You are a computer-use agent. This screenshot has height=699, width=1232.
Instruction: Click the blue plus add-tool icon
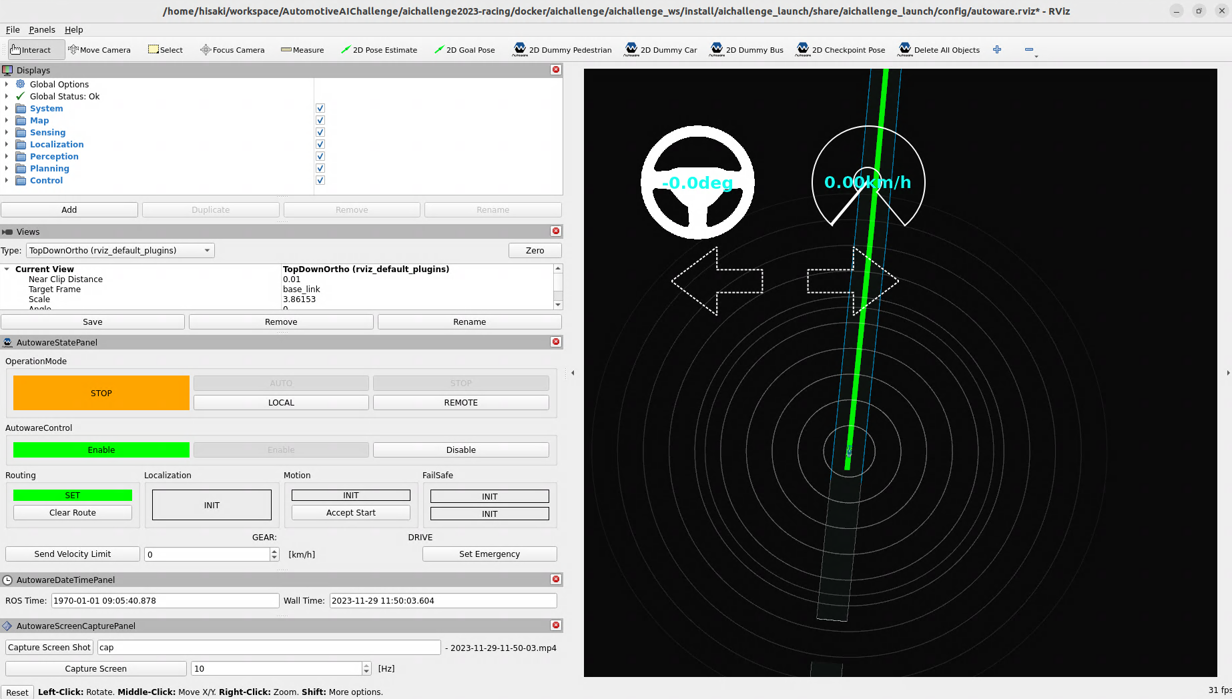[x=997, y=50]
